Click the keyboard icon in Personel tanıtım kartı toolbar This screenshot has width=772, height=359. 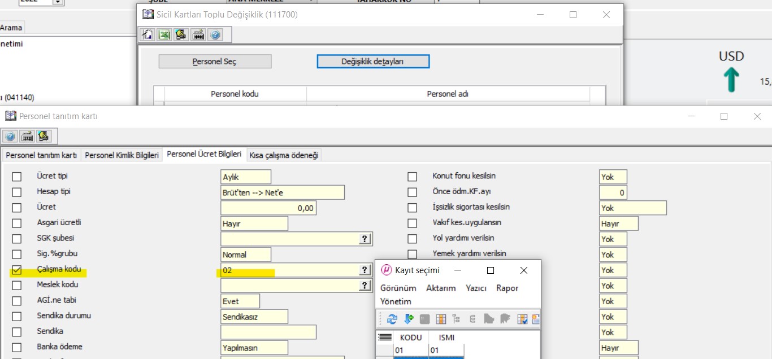(x=27, y=137)
